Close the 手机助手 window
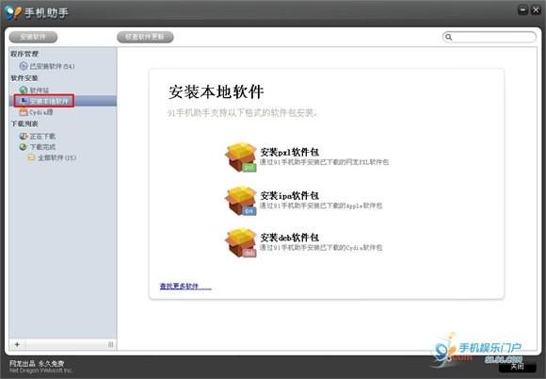 [536, 10]
